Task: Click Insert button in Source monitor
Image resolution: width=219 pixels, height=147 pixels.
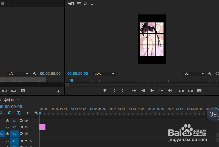Action: pyautogui.click(x=5, y=90)
